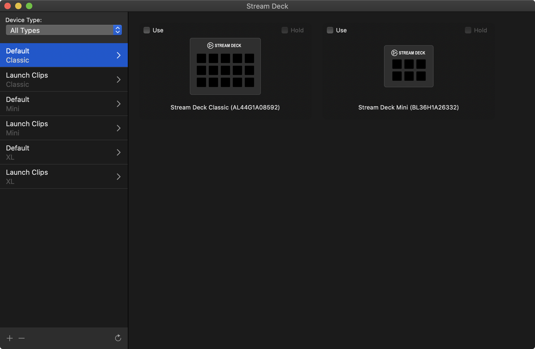This screenshot has height=349, width=535.
Task: Expand the Default Classic profile
Action: point(119,54)
